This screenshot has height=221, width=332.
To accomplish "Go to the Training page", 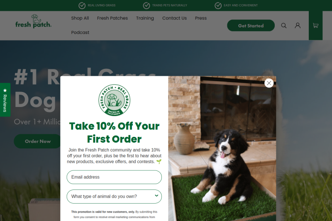I will [x=145, y=18].
